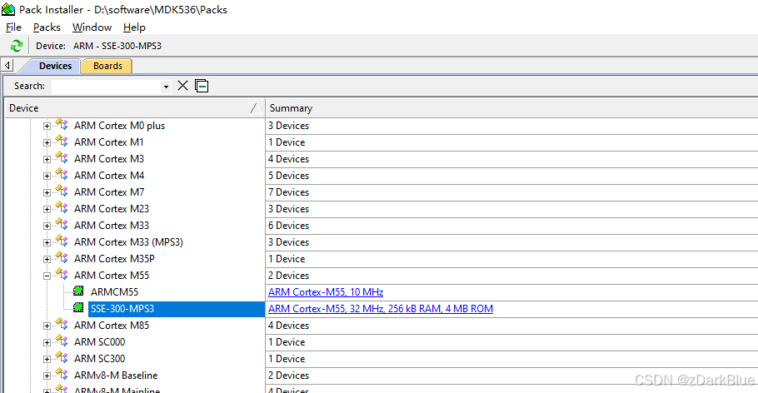
Task: Open the ARM Cortex-M55, 10 MHz link
Action: pos(326,292)
